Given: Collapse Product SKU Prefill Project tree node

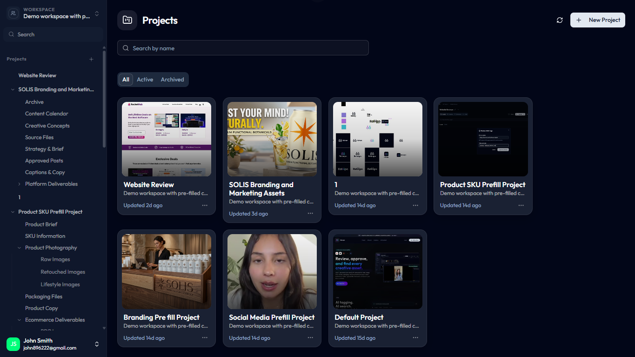Looking at the screenshot, I should tap(13, 212).
